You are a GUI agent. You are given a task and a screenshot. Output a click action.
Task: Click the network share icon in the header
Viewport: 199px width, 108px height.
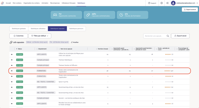click(x=167, y=3)
